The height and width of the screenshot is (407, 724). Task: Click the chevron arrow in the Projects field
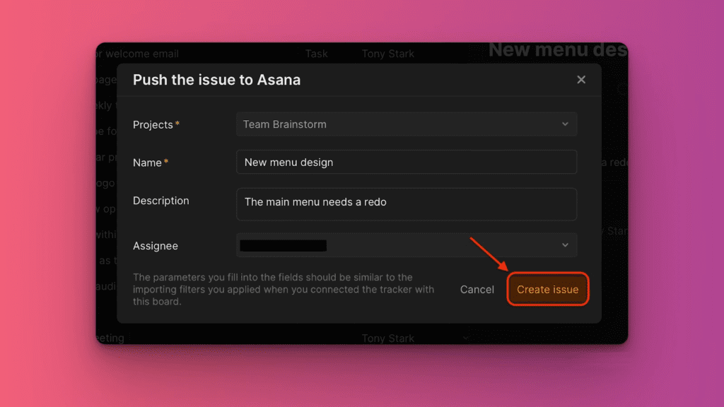coord(565,124)
